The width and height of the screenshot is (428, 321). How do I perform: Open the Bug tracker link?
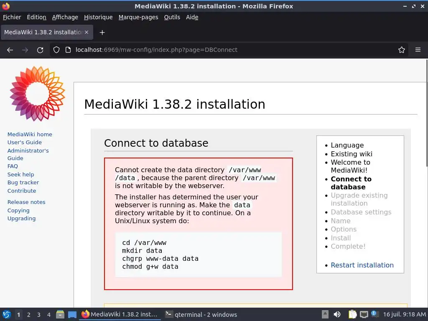click(23, 182)
